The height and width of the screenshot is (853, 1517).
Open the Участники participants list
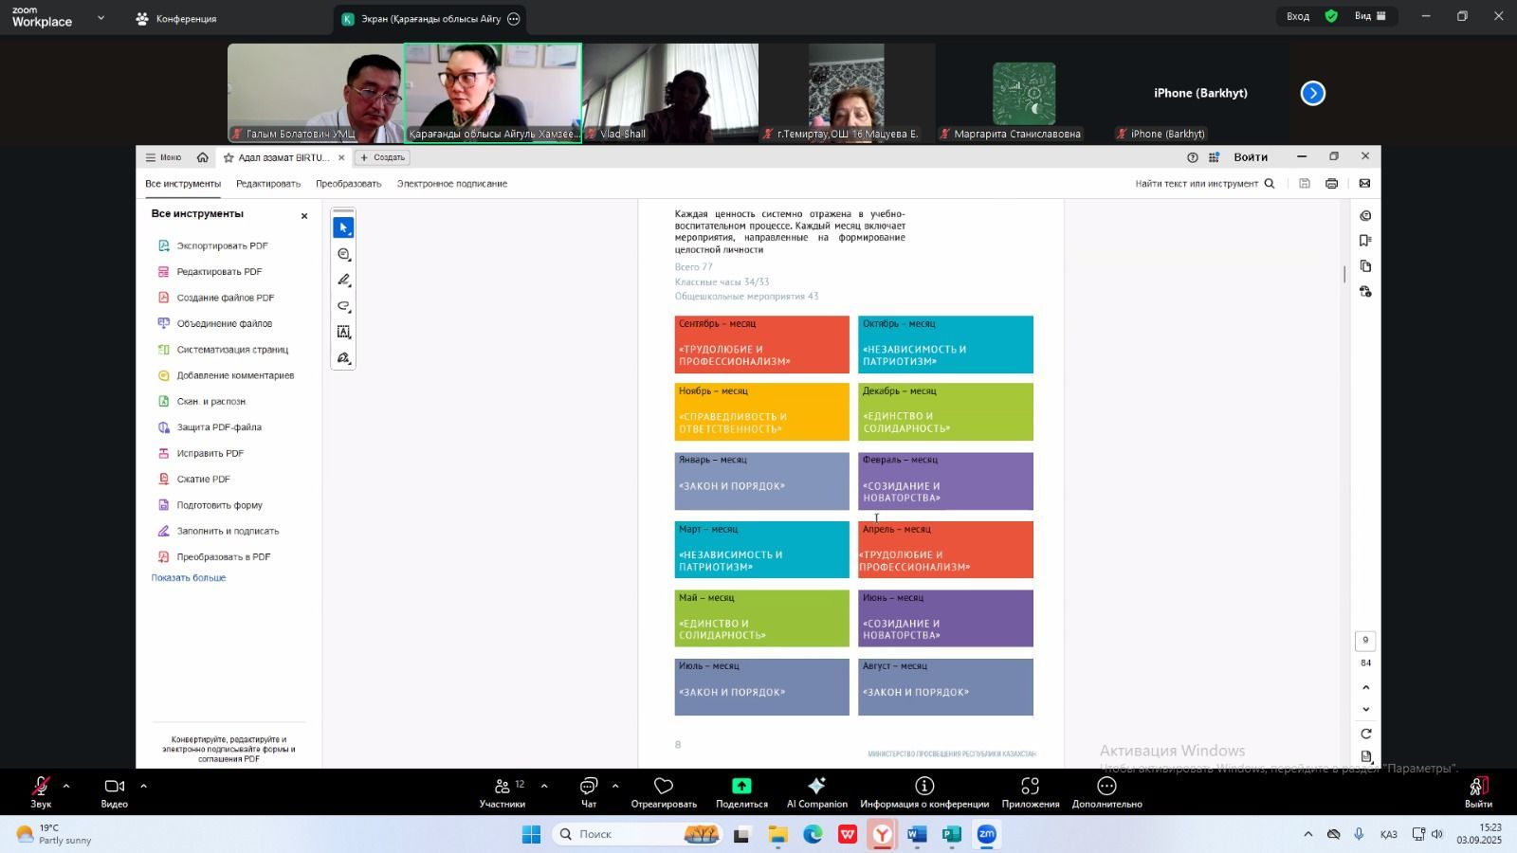503,791
